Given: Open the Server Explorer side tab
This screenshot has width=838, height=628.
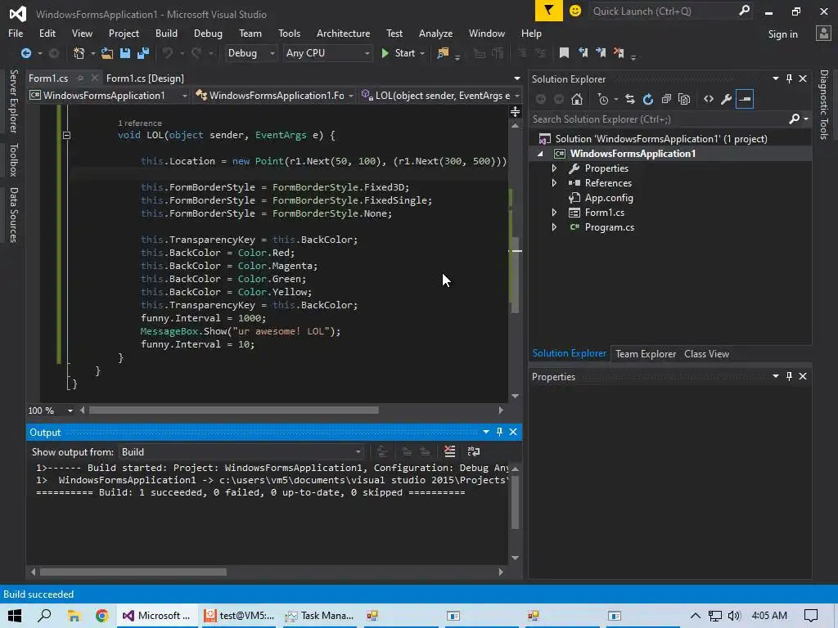Looking at the screenshot, I should (14, 101).
